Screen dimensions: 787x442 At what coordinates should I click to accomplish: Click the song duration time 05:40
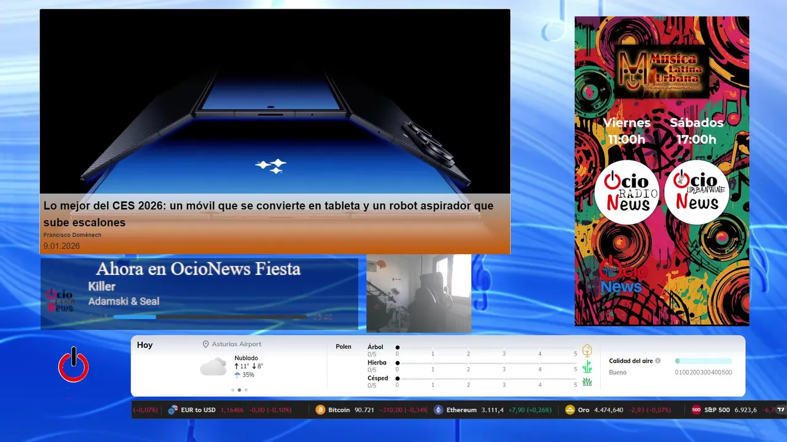point(322,317)
